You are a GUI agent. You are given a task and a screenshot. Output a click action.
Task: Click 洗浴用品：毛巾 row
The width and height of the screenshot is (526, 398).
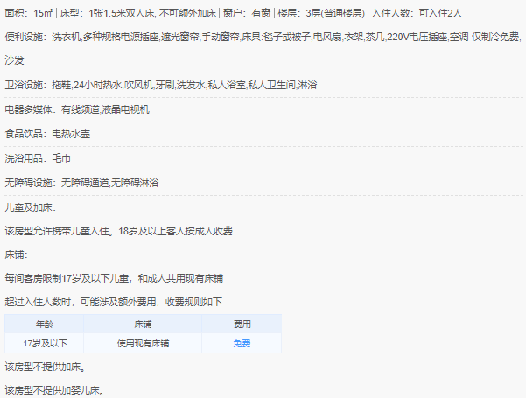pyautogui.click(x=38, y=158)
